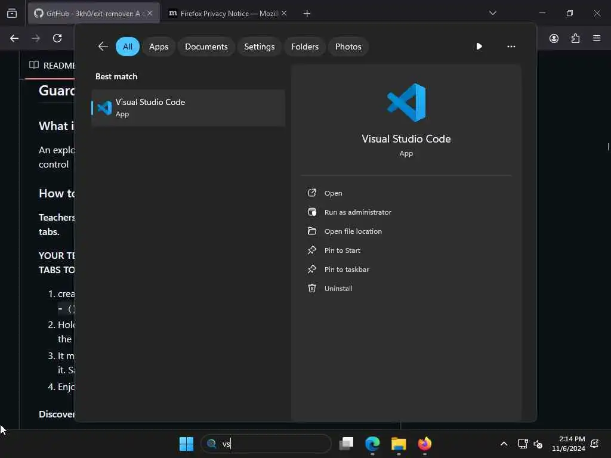
Task: Switch to Settings search filter
Action: 259,47
